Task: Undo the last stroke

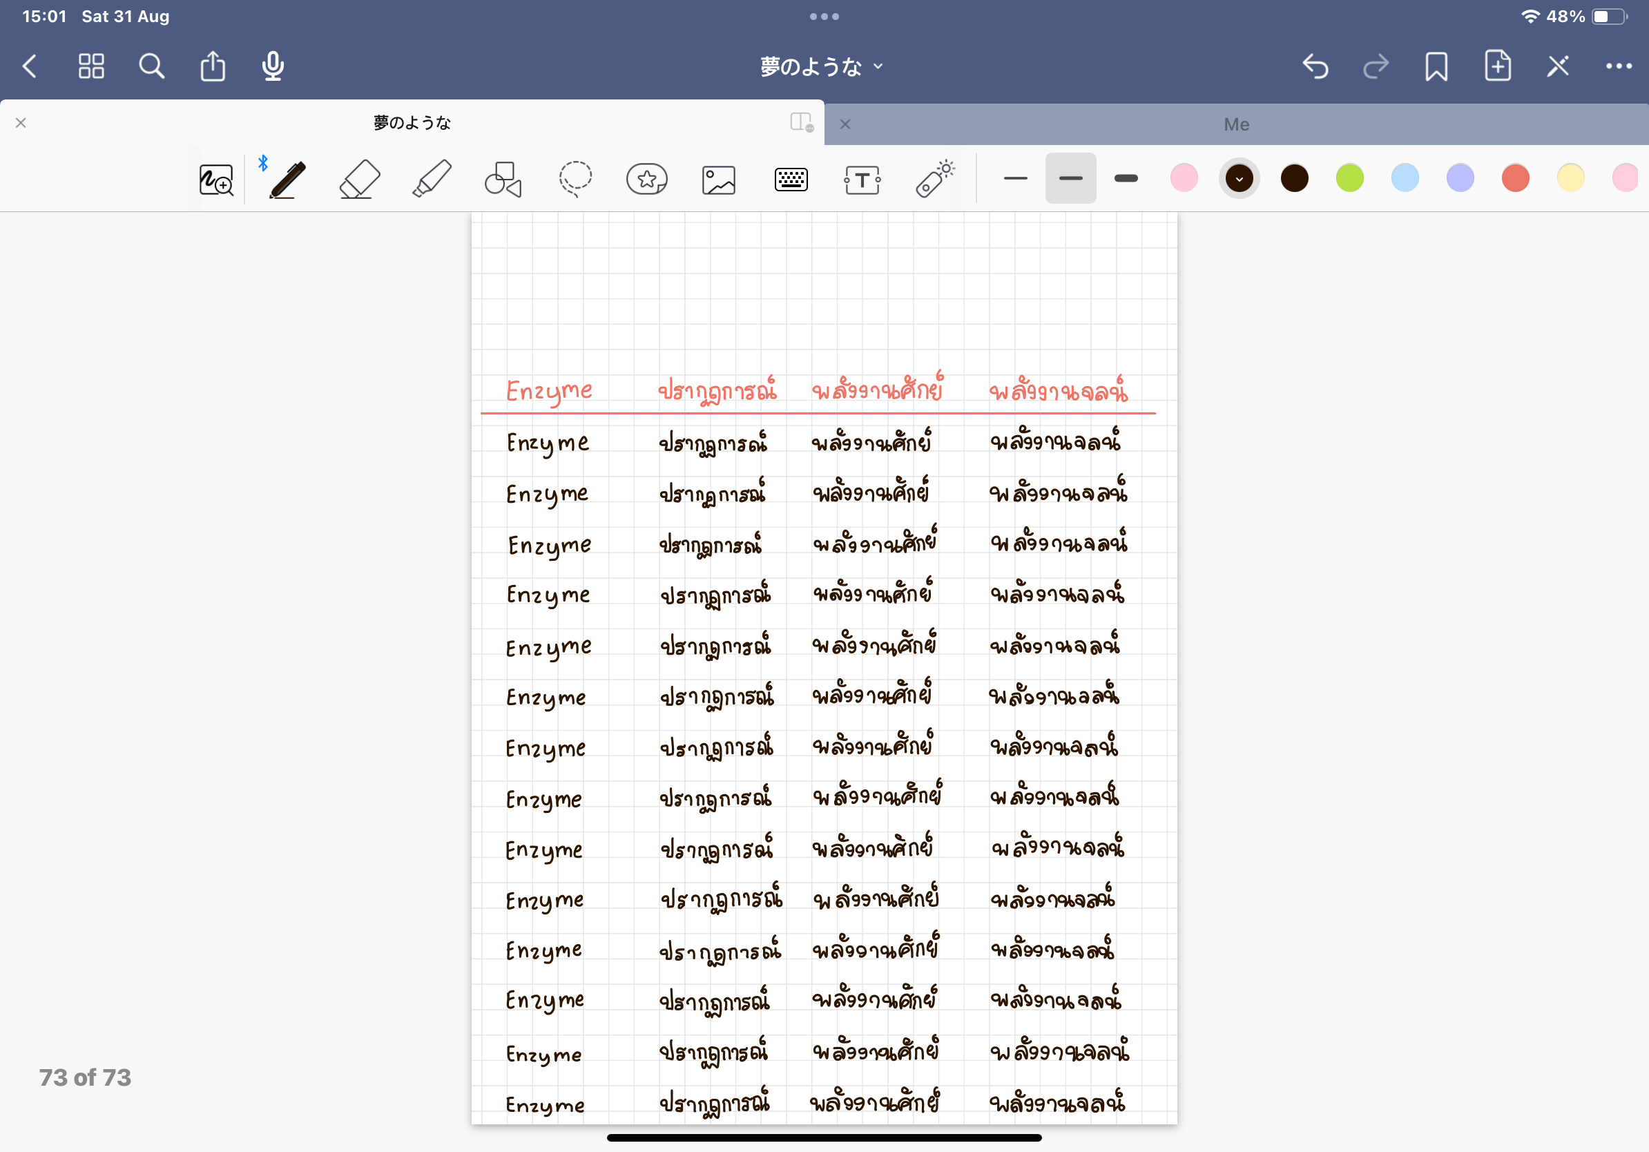Action: pyautogui.click(x=1315, y=67)
